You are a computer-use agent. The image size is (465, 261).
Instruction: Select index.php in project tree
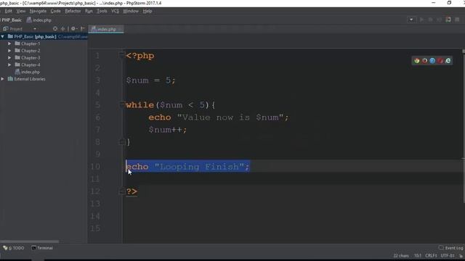pos(31,72)
